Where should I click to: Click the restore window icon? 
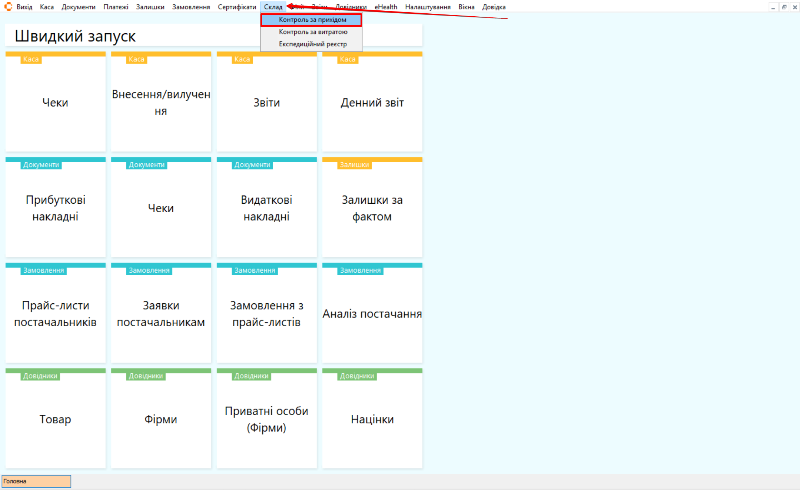pyautogui.click(x=784, y=7)
